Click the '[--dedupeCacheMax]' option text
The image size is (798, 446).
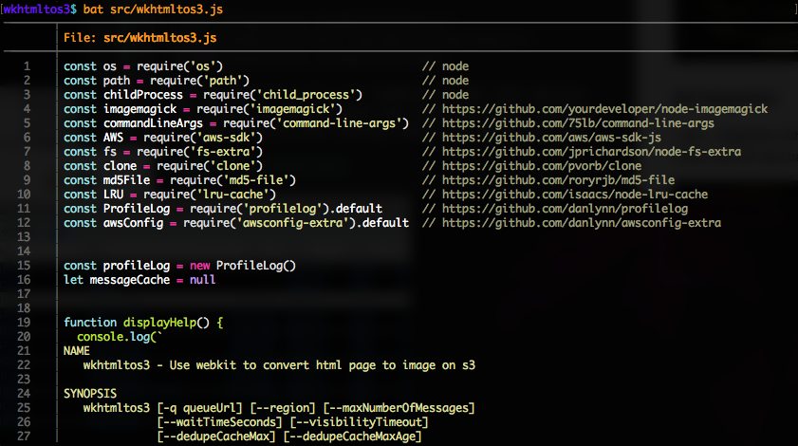click(x=216, y=437)
